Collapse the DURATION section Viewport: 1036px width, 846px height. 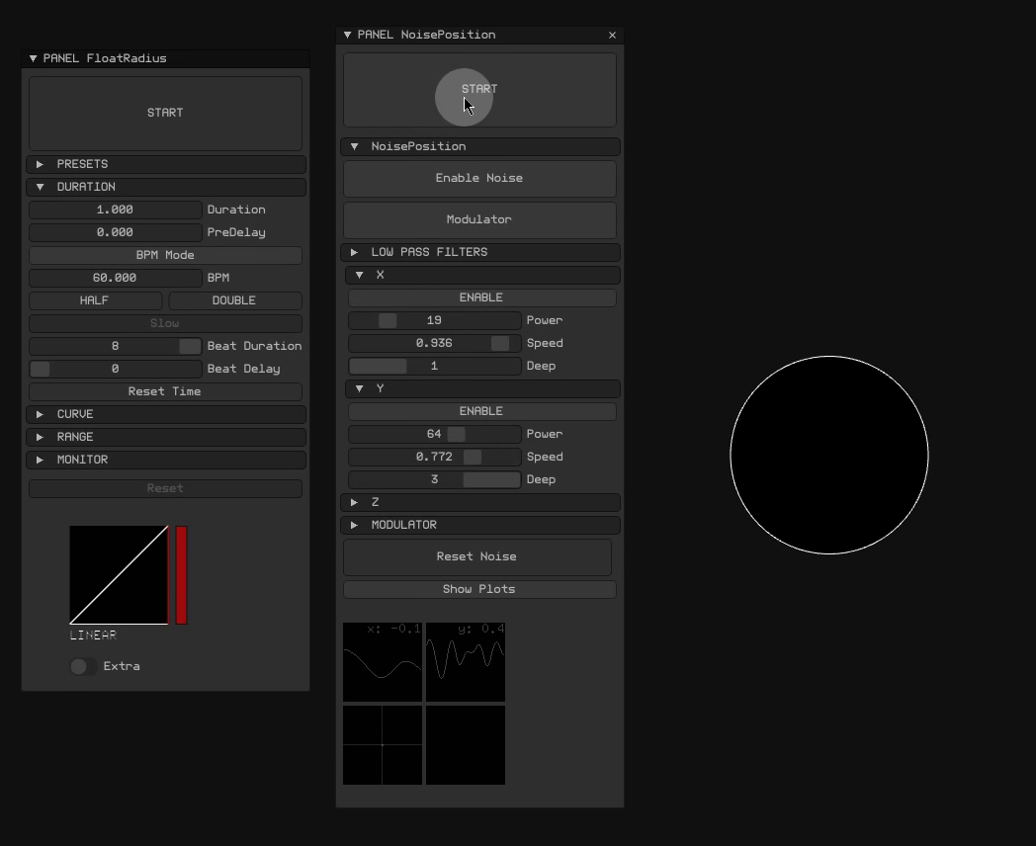pyautogui.click(x=166, y=187)
